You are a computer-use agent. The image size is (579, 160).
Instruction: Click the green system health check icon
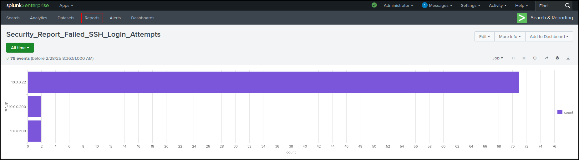click(x=374, y=5)
